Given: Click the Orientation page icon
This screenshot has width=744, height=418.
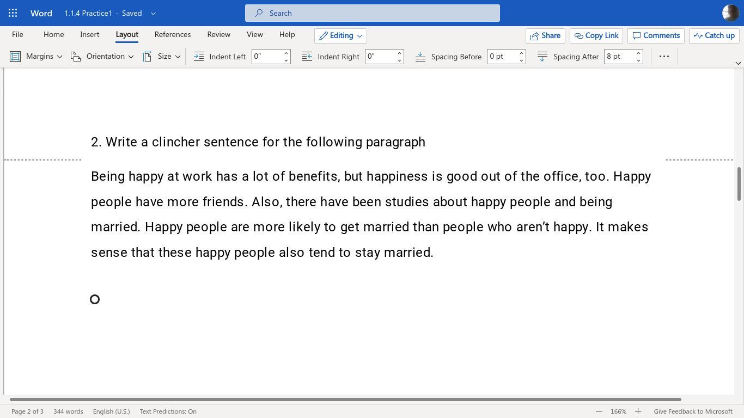Looking at the screenshot, I should (76, 57).
